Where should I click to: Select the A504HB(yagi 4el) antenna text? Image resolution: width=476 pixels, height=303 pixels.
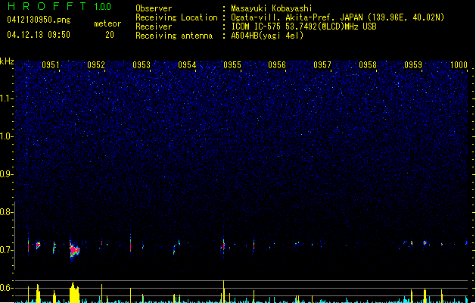(x=267, y=36)
